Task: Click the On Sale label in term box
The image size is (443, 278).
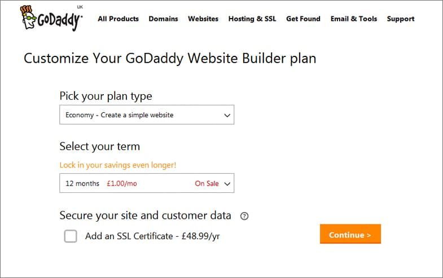Action: tap(207, 183)
